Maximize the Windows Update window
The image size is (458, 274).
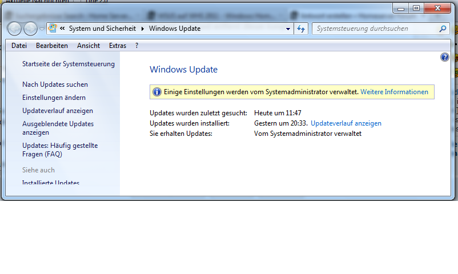click(x=416, y=9)
